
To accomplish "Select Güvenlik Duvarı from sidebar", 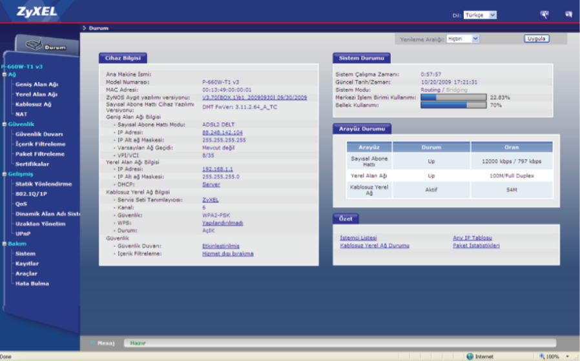I will 39,134.
